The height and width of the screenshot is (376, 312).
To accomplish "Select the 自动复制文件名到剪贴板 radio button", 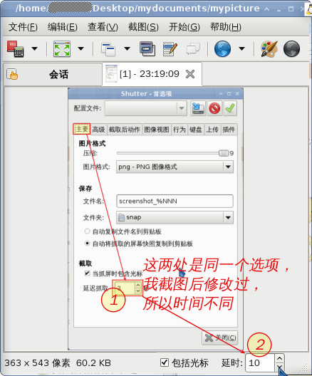I will (x=87, y=231).
